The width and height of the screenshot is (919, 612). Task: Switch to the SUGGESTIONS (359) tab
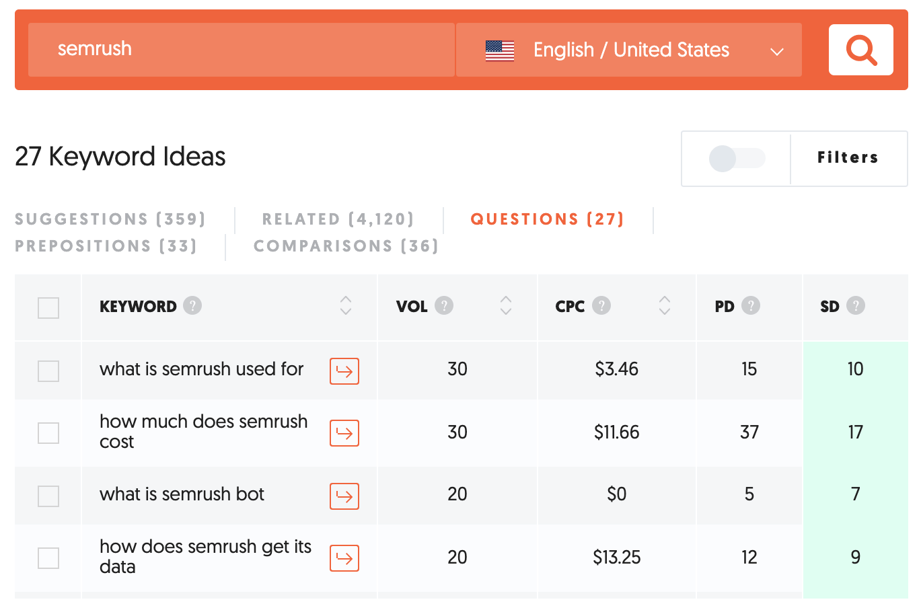[x=110, y=219]
